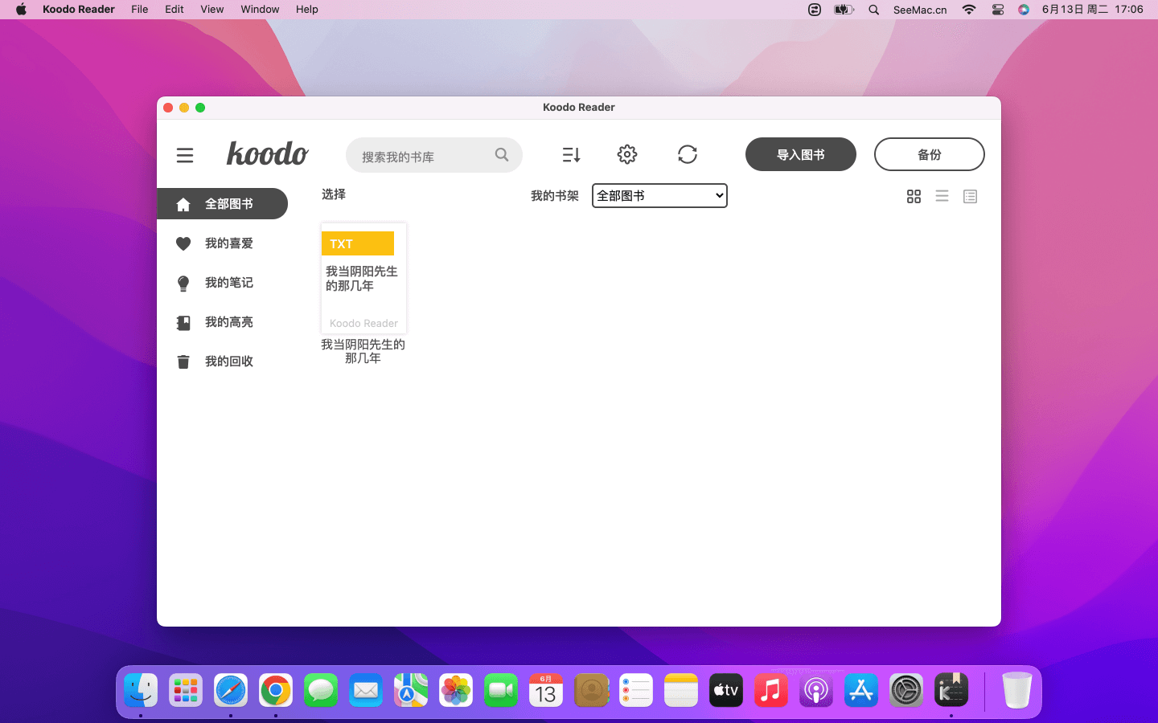The height and width of the screenshot is (723, 1158).
Task: Click the sync refresh icon
Action: 688,154
